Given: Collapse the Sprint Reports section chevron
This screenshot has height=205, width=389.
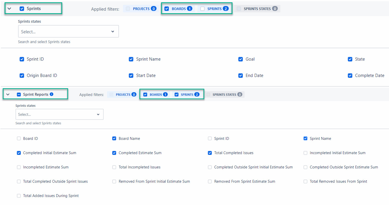Looking at the screenshot, I should tap(8, 94).
